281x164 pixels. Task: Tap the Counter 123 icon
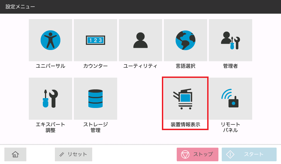coord(95,40)
